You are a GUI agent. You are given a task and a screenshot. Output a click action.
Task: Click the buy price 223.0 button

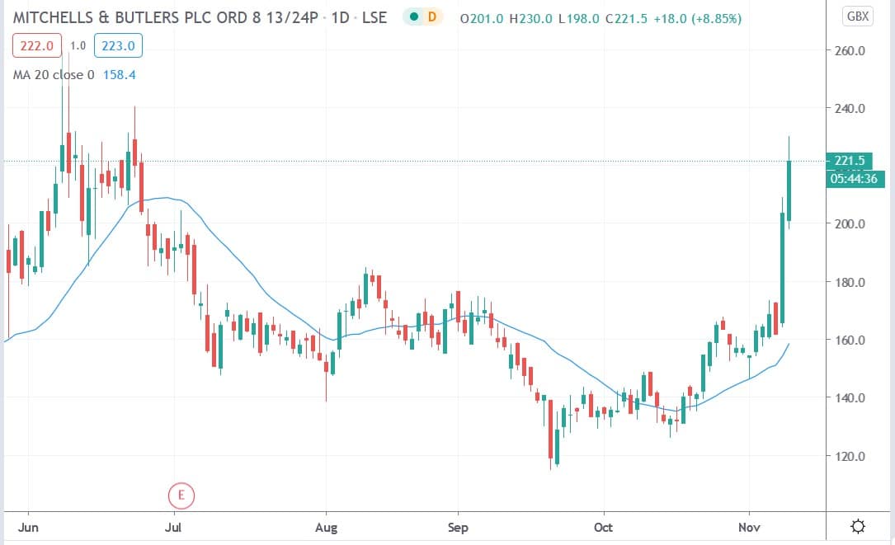(x=118, y=45)
